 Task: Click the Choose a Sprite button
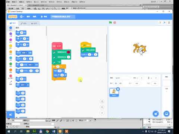(x=156, y=114)
